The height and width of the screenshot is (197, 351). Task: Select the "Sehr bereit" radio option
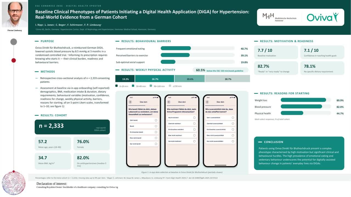tap(156, 120)
